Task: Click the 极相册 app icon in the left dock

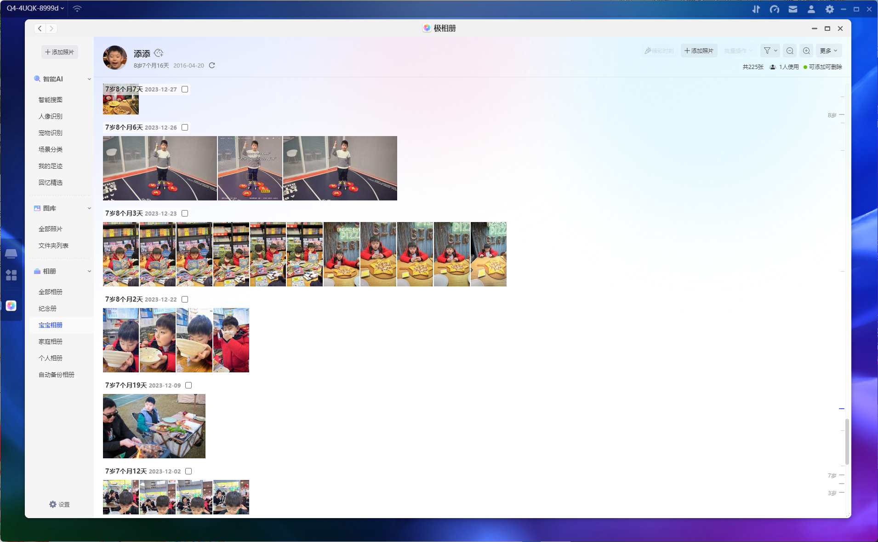Action: click(11, 306)
